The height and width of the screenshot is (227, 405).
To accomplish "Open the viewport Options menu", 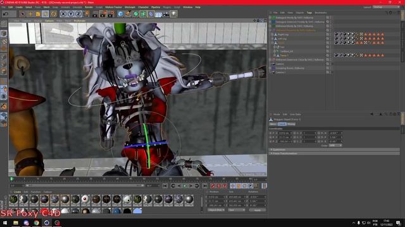I will [49, 21].
